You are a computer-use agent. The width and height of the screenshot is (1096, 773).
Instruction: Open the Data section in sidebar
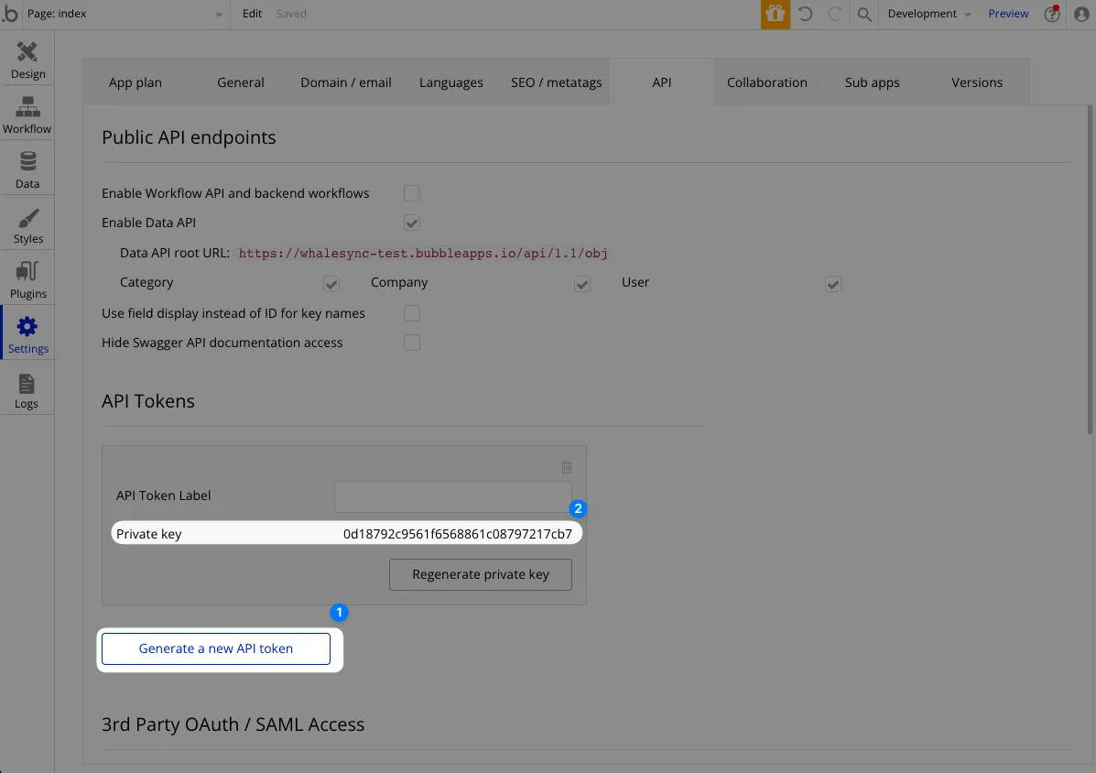click(27, 169)
